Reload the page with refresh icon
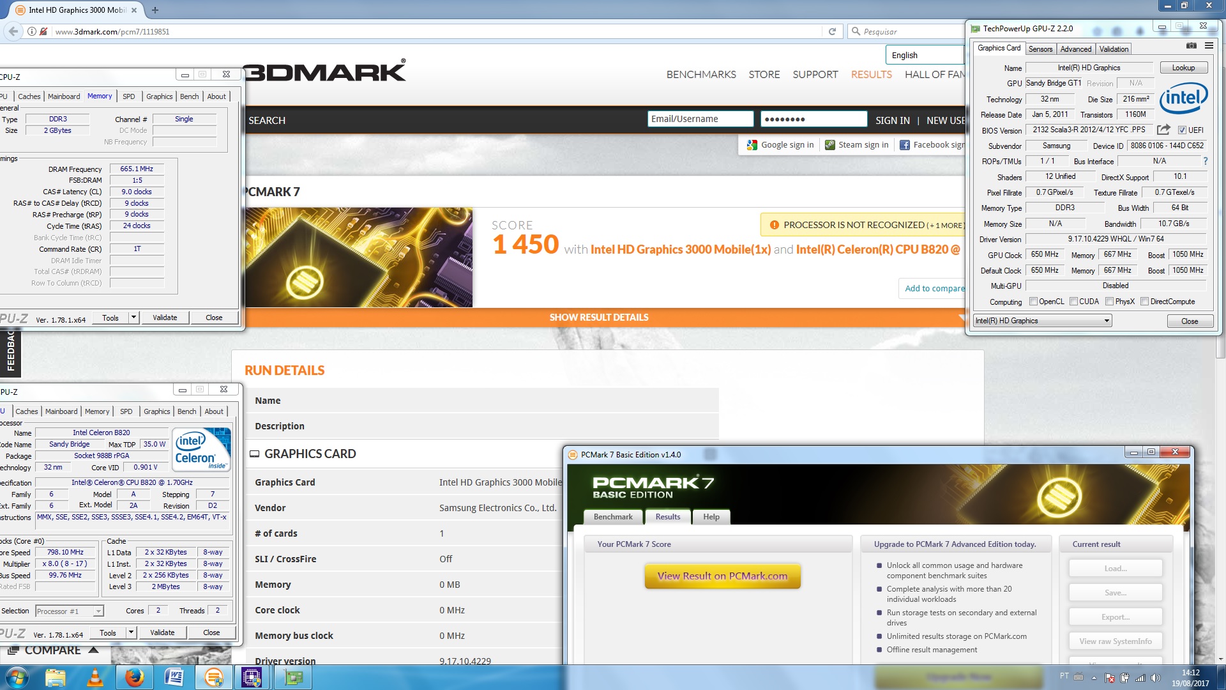Screen dimensions: 1226x690 click(x=832, y=31)
